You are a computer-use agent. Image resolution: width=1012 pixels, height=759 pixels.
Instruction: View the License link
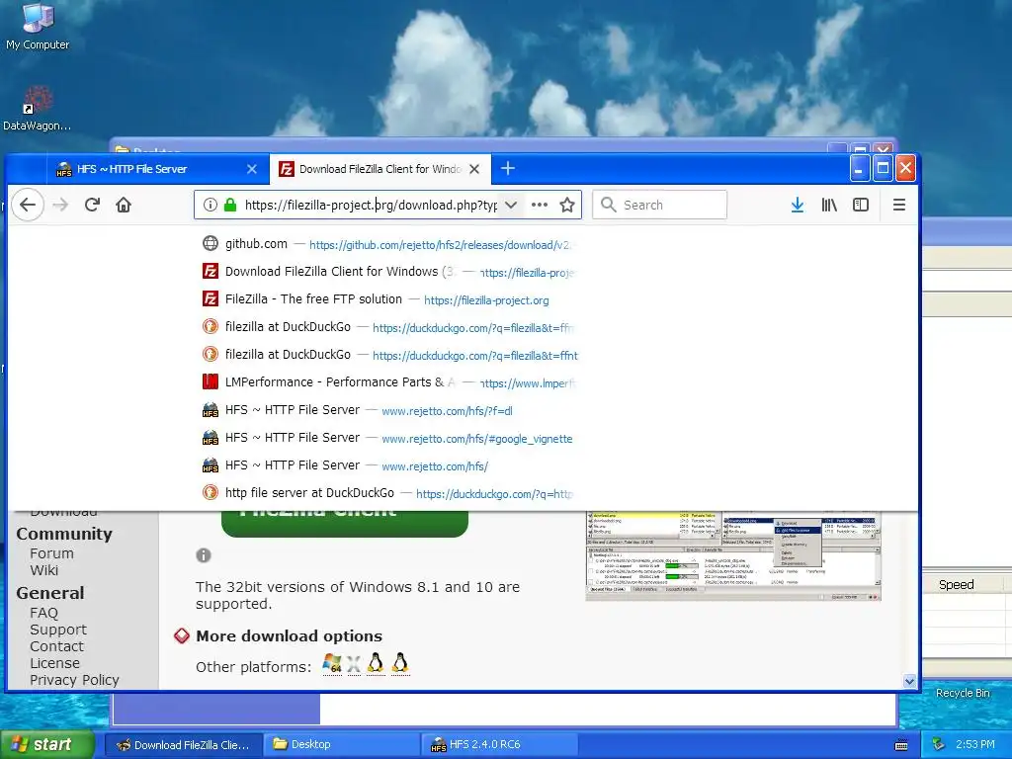[x=55, y=663]
